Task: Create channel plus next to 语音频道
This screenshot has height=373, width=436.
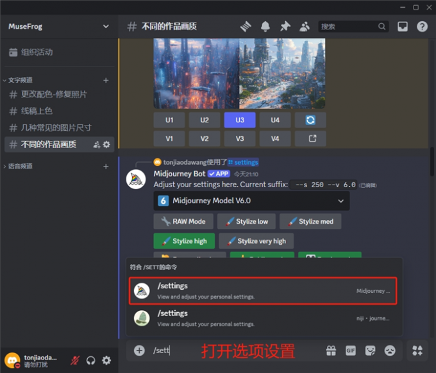Action: coord(106,167)
